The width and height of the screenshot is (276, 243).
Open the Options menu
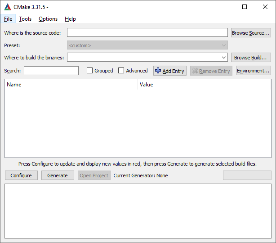(x=48, y=19)
